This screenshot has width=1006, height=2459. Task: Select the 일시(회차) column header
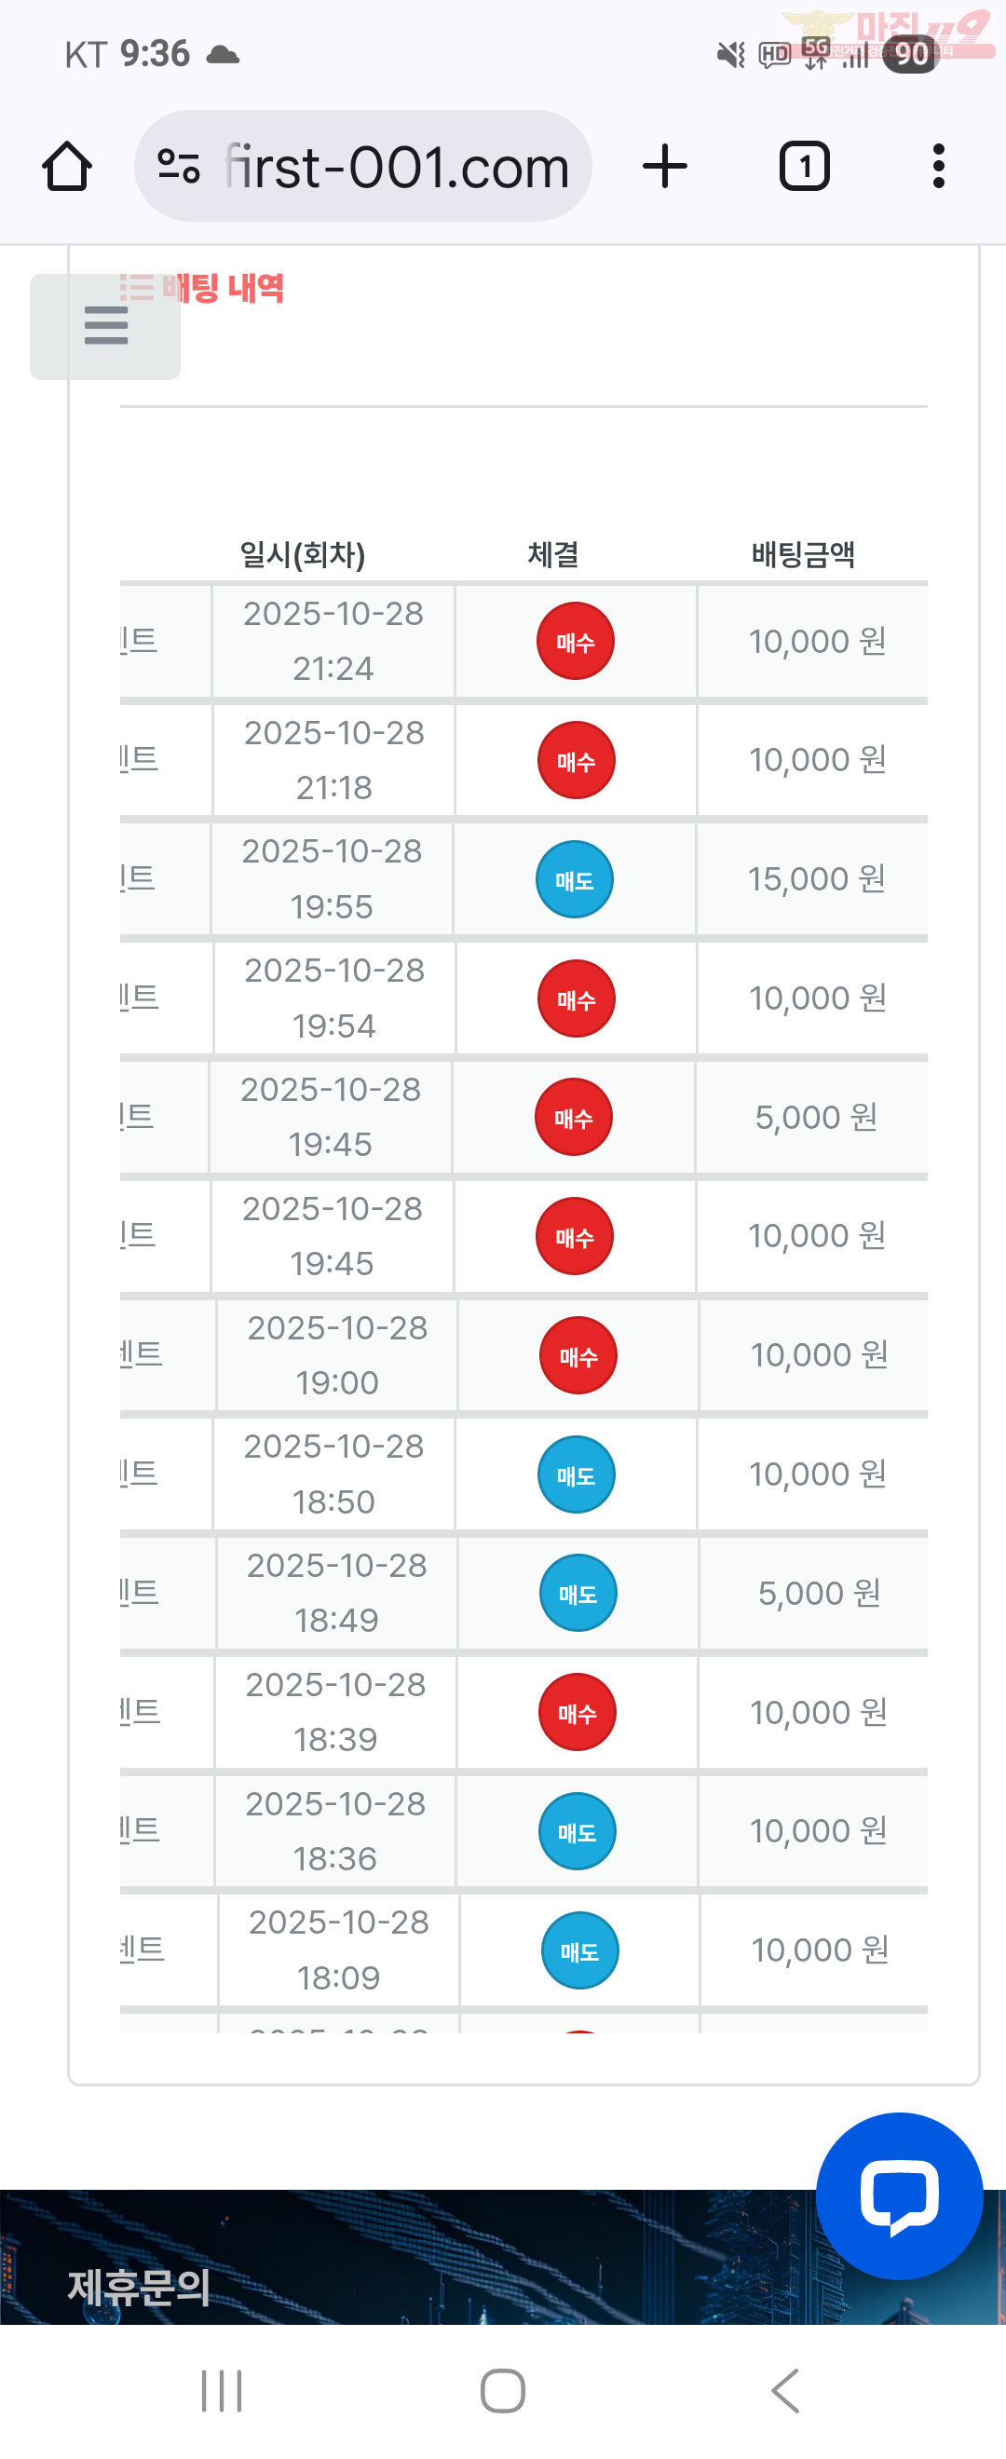[x=302, y=554]
